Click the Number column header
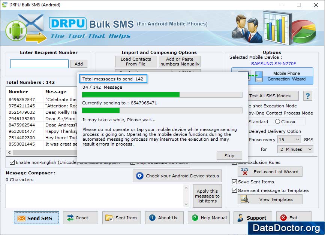 (x=18, y=92)
